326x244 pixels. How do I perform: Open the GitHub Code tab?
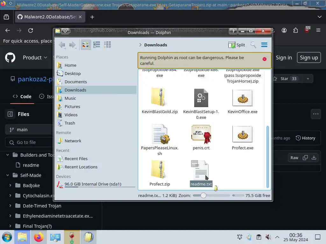pos(22,97)
